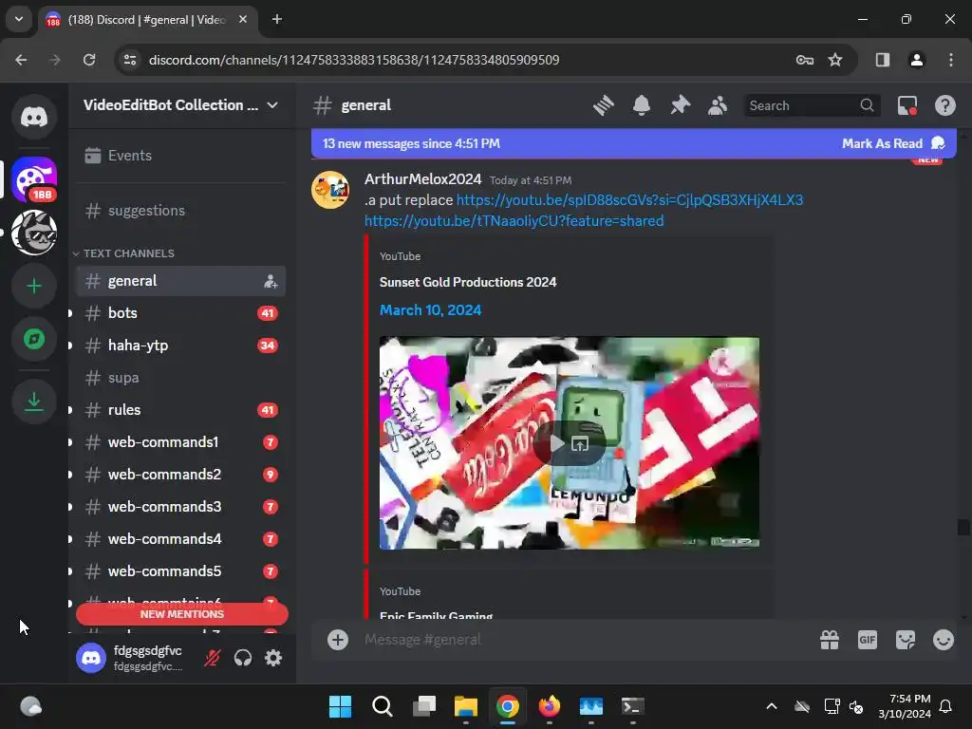
Task: Open Discord home direct messages
Action: [x=34, y=117]
